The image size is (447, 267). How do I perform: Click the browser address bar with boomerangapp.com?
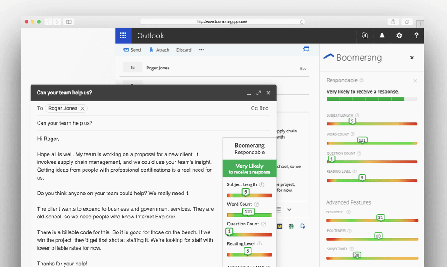click(x=222, y=22)
